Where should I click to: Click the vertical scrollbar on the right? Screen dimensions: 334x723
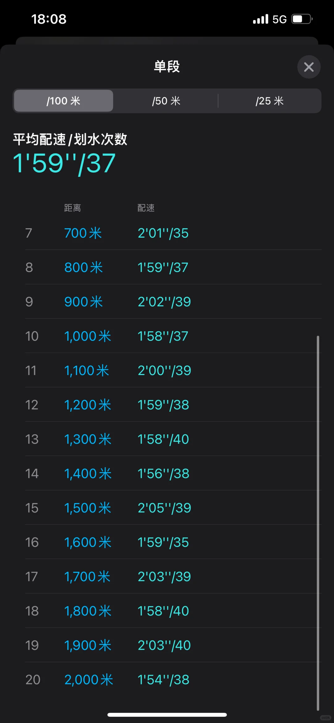[318, 523]
